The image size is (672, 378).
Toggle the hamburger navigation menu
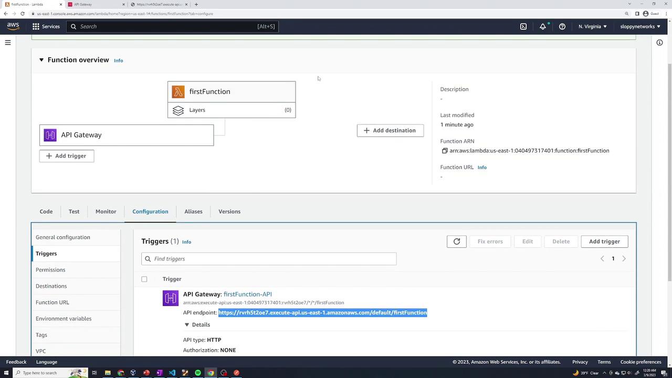pyautogui.click(x=8, y=43)
